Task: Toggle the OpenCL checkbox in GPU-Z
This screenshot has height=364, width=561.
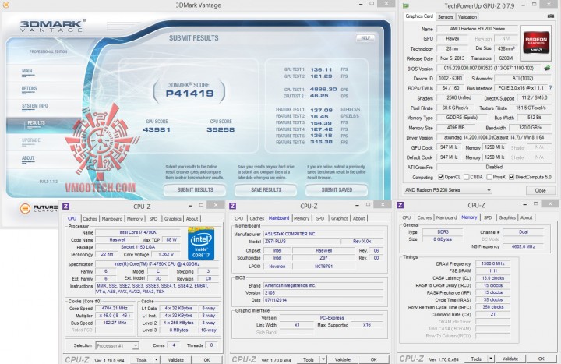Action: [441, 177]
